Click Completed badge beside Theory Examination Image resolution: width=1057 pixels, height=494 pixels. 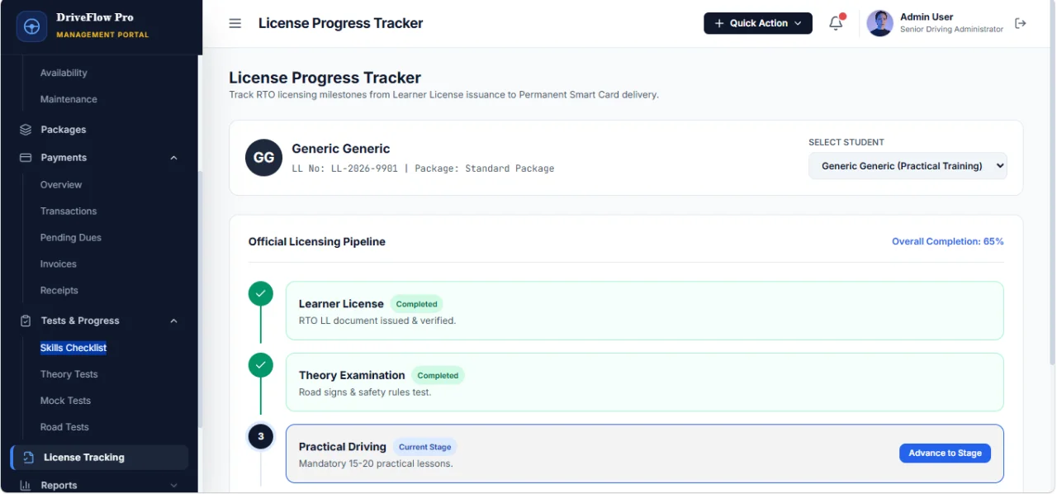(x=438, y=375)
